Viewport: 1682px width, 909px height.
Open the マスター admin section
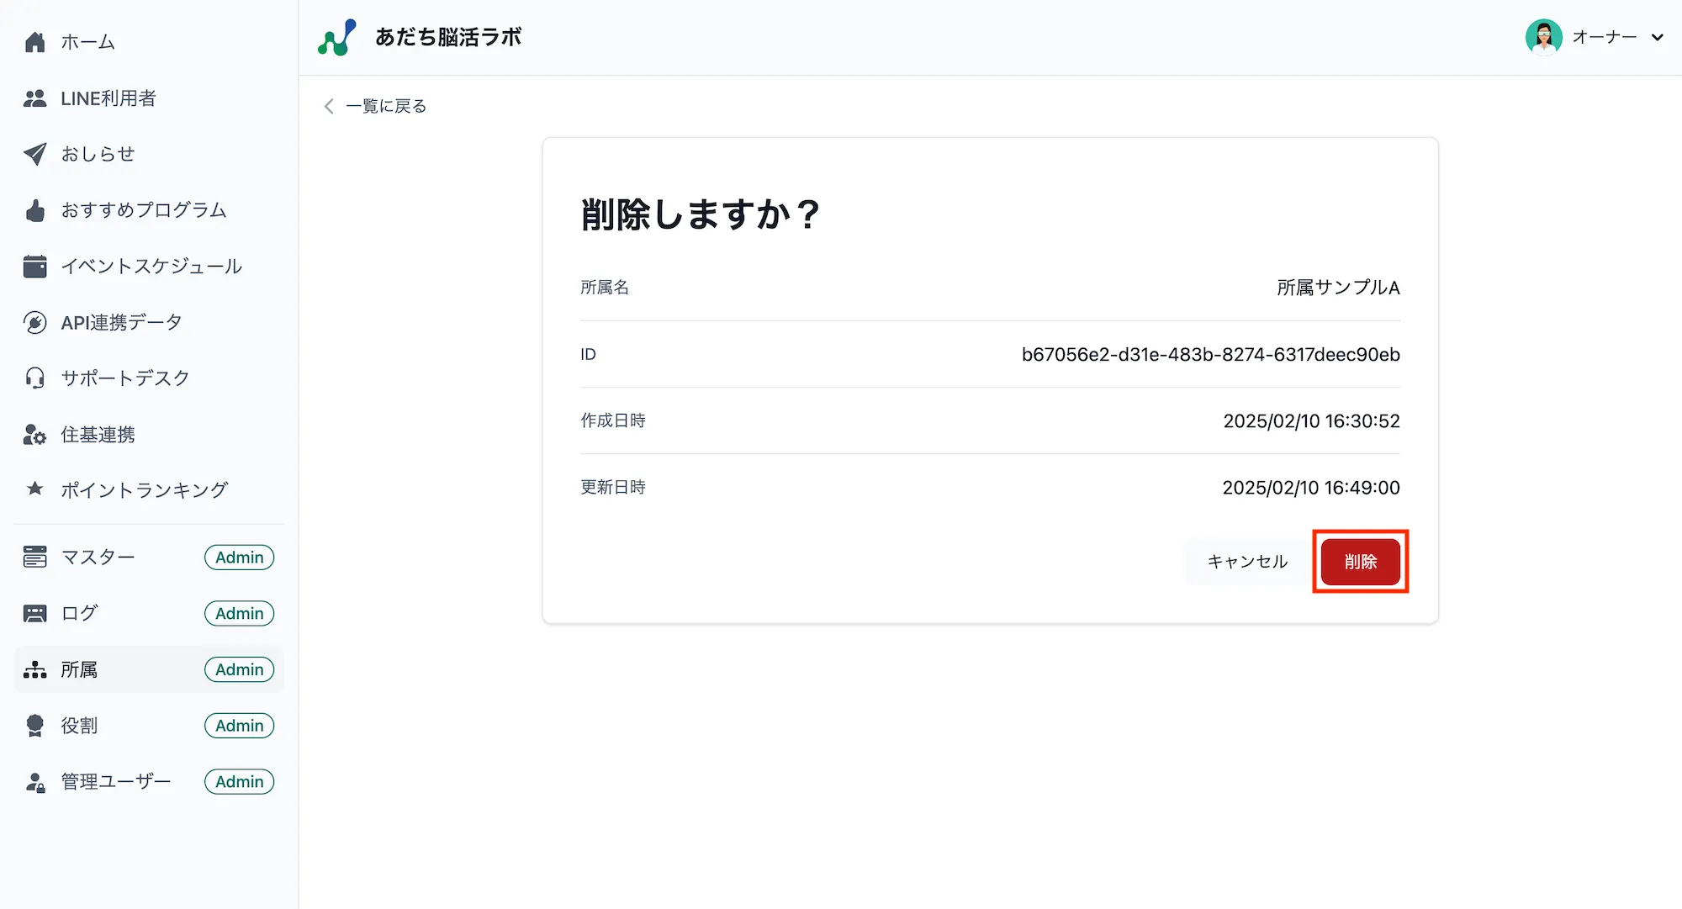[98, 557]
